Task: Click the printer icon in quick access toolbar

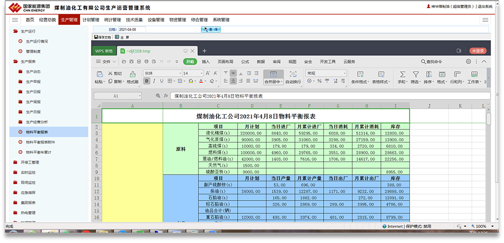Action: click(x=146, y=62)
